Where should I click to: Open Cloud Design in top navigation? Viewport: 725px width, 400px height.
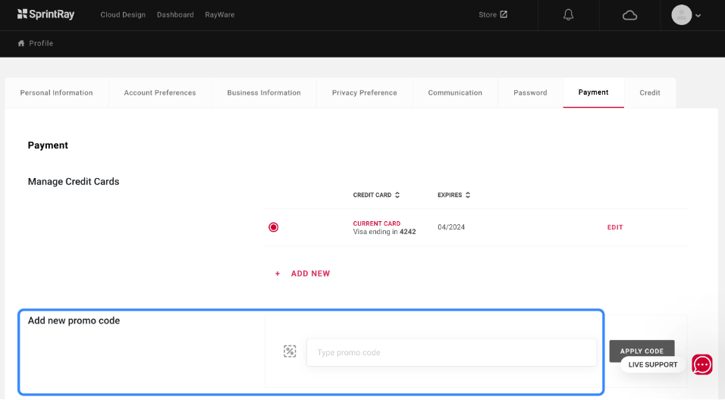[123, 14]
